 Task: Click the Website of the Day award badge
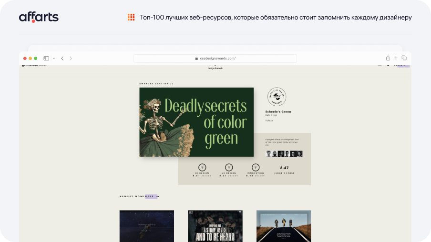(277, 97)
